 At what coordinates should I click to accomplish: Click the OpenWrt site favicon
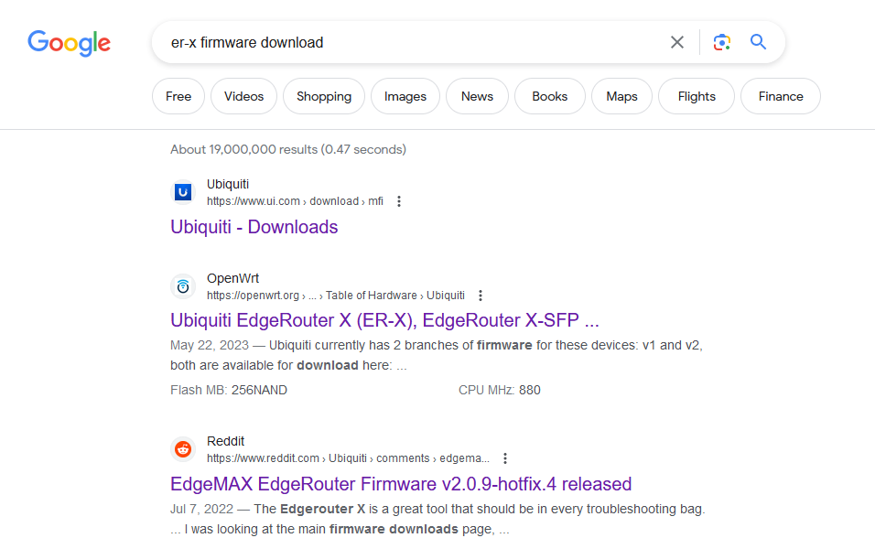point(183,286)
